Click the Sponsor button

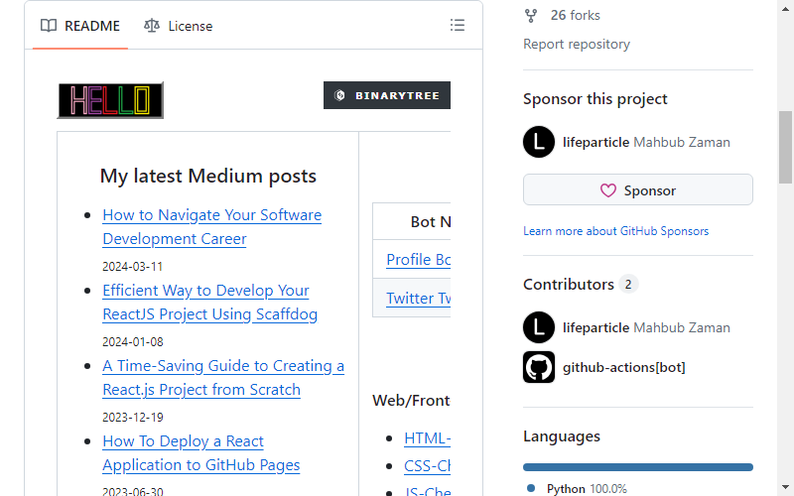point(638,189)
